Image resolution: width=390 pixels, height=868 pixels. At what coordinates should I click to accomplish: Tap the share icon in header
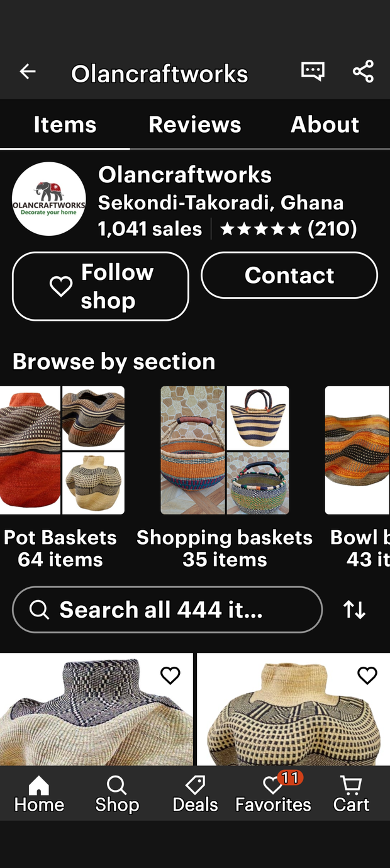(363, 72)
